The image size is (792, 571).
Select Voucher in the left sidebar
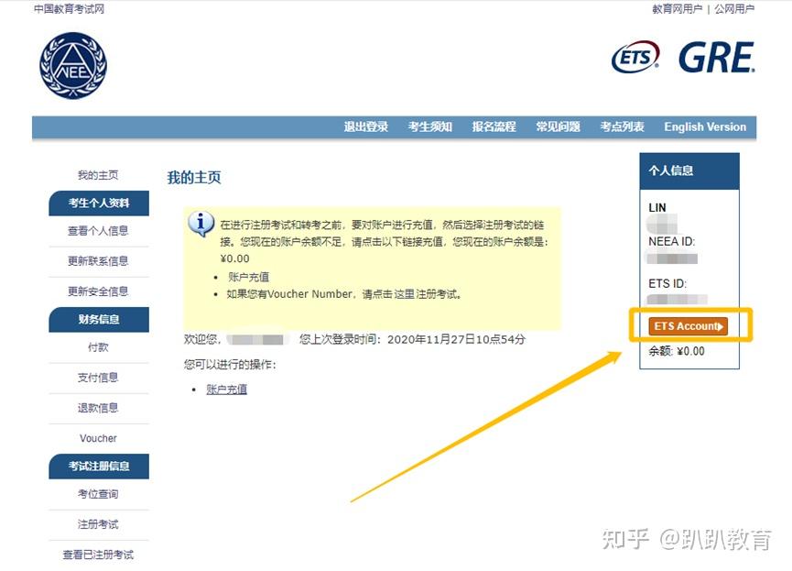coord(98,438)
